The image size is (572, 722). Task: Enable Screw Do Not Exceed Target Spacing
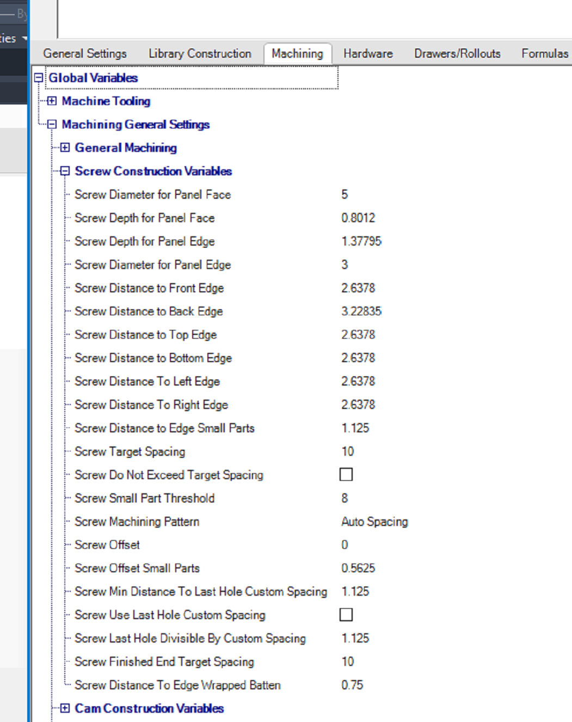click(x=346, y=474)
